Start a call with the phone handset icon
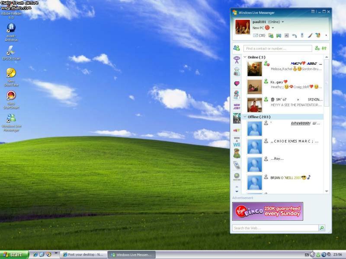Screen dimensions: 346x259 (x=295, y=35)
